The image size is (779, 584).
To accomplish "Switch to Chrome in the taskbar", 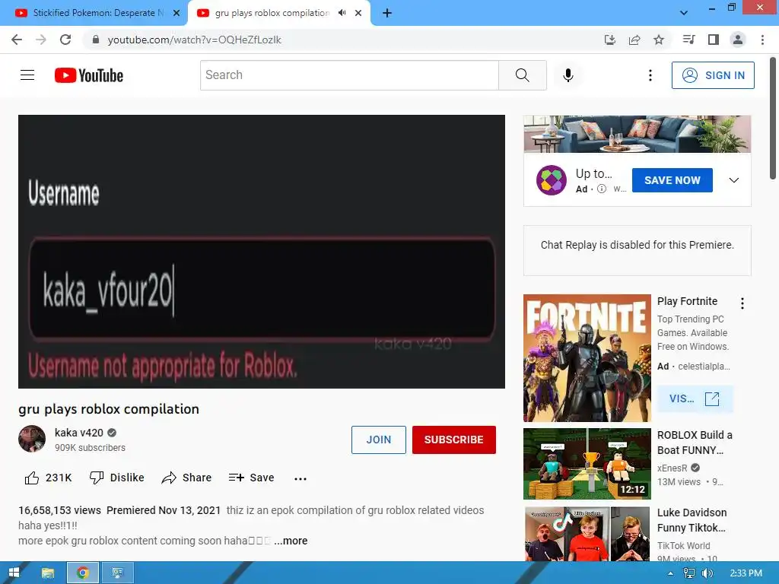I will pyautogui.click(x=82, y=573).
